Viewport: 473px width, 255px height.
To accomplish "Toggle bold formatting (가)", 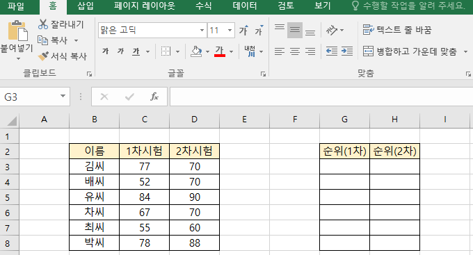I will point(105,51).
